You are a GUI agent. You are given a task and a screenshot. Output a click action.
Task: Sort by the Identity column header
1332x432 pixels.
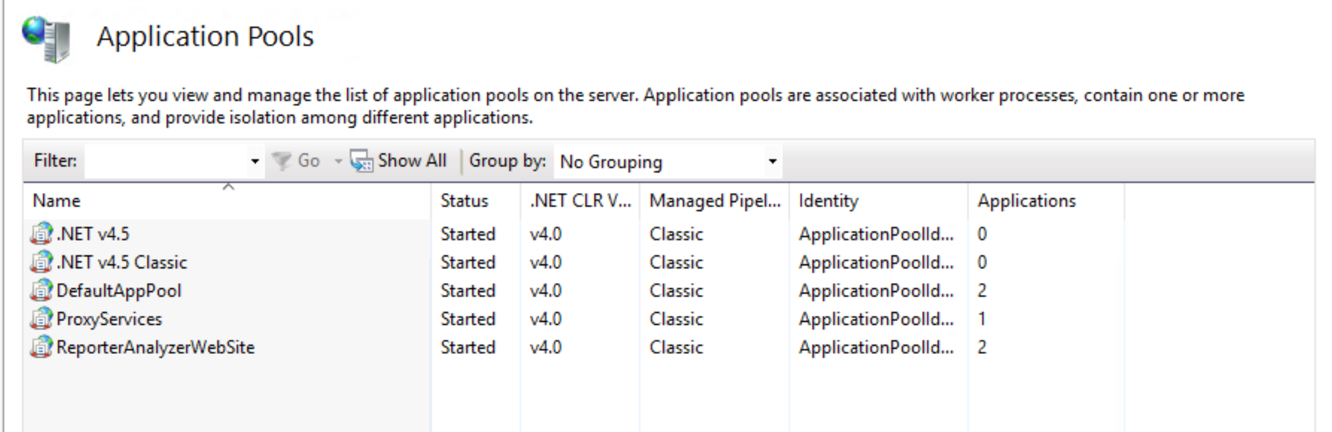coord(828,201)
